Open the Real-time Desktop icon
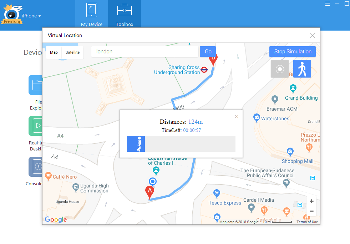Viewport: 350px width, 244px height. pos(36,126)
